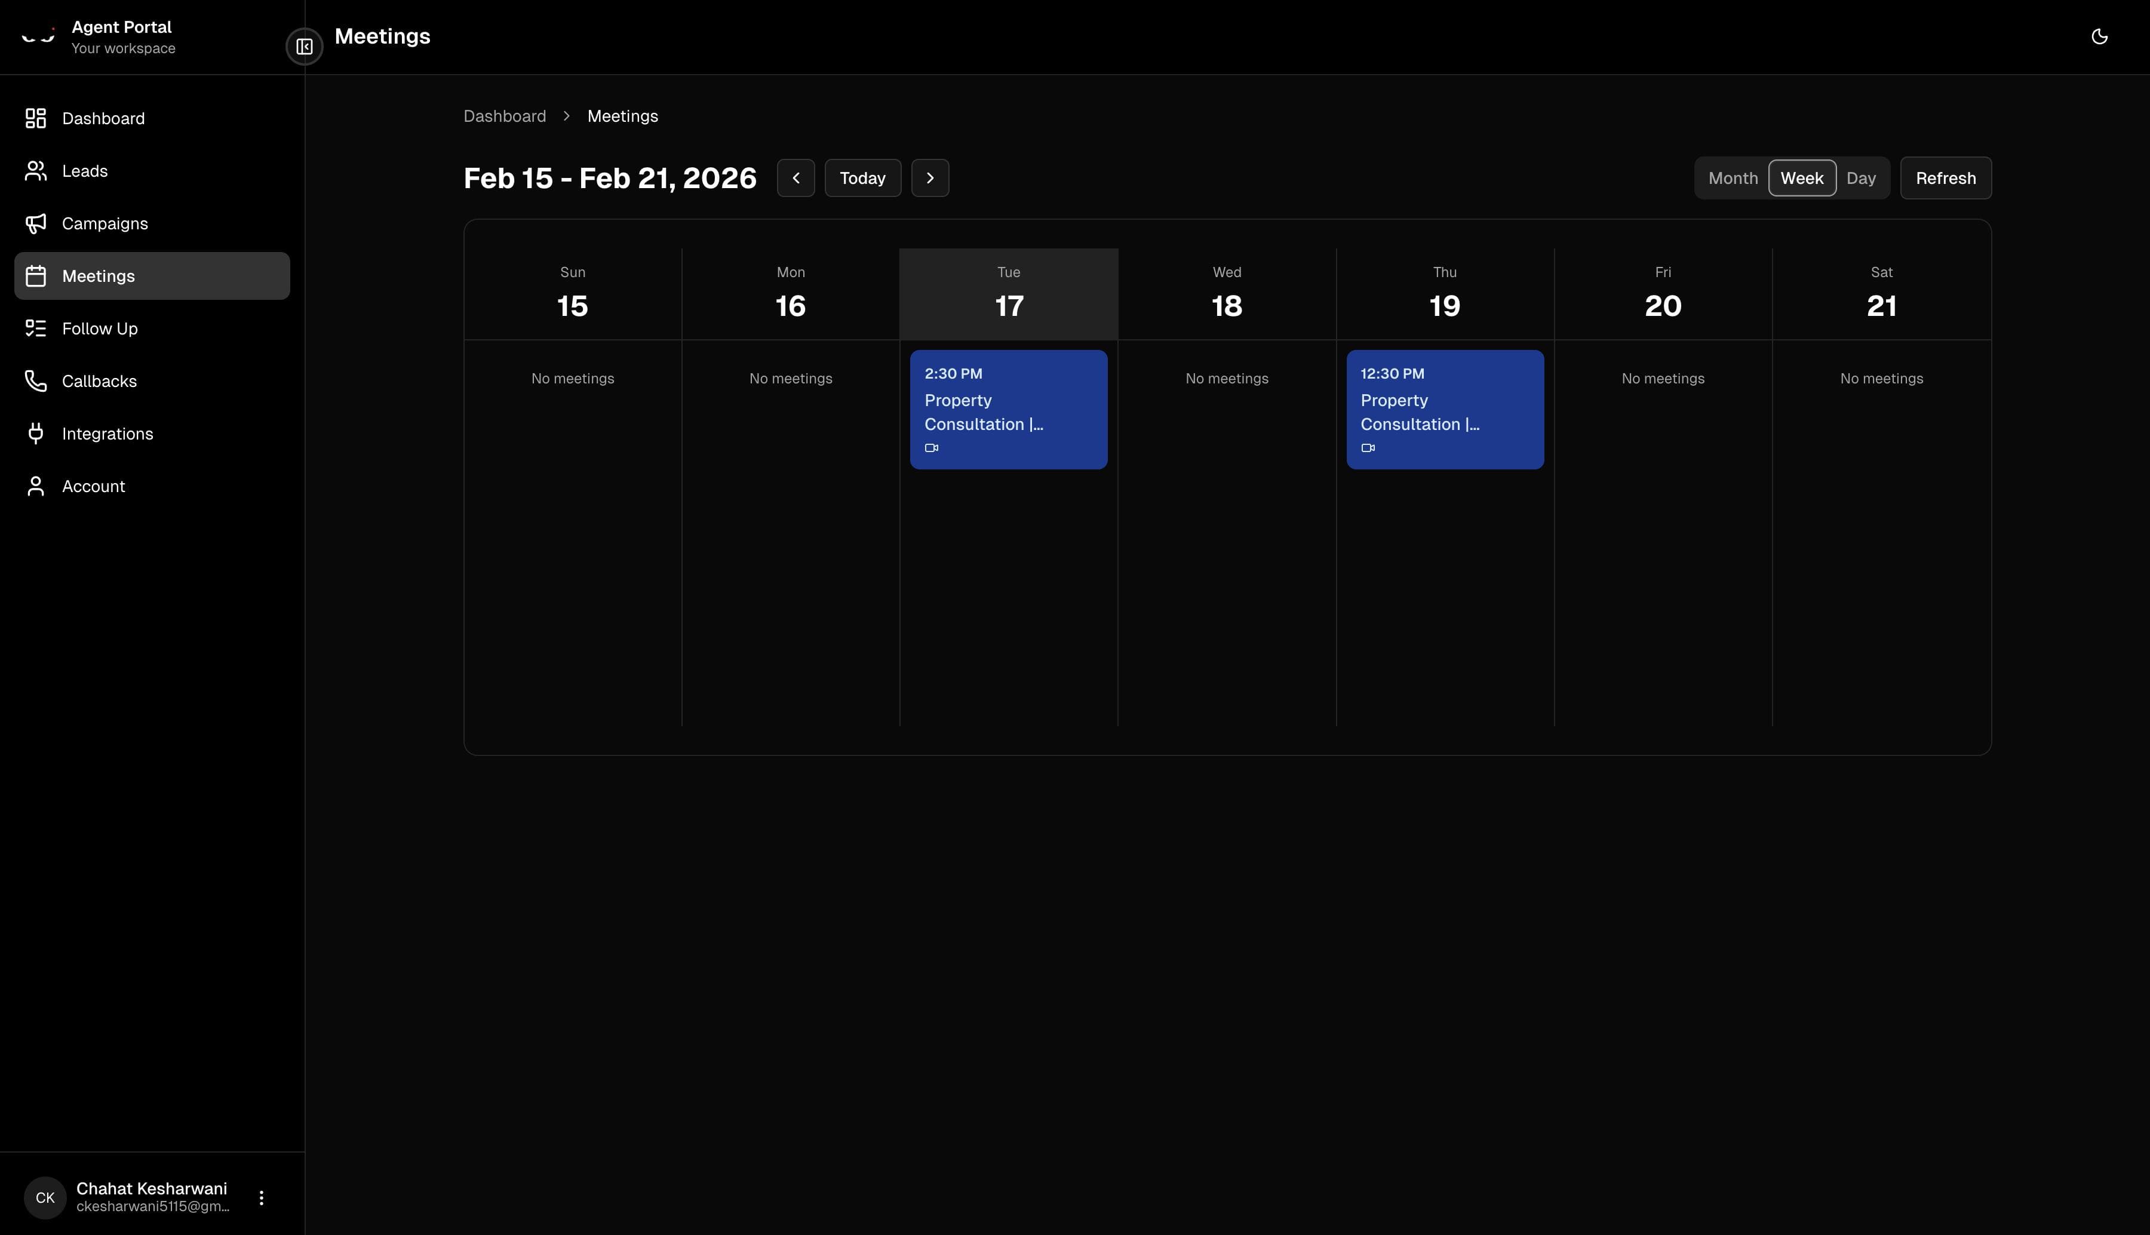Toggle the sidebar collapse icon beside Meetings title
The image size is (2150, 1235).
[303, 47]
